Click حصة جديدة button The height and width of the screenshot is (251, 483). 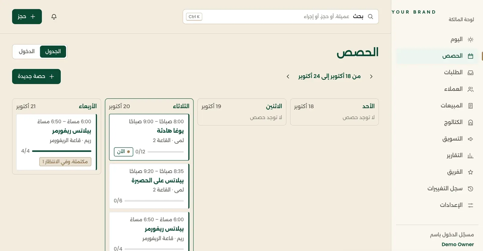click(36, 77)
